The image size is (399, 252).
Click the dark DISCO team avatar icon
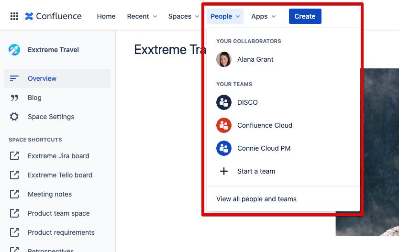[x=224, y=102]
